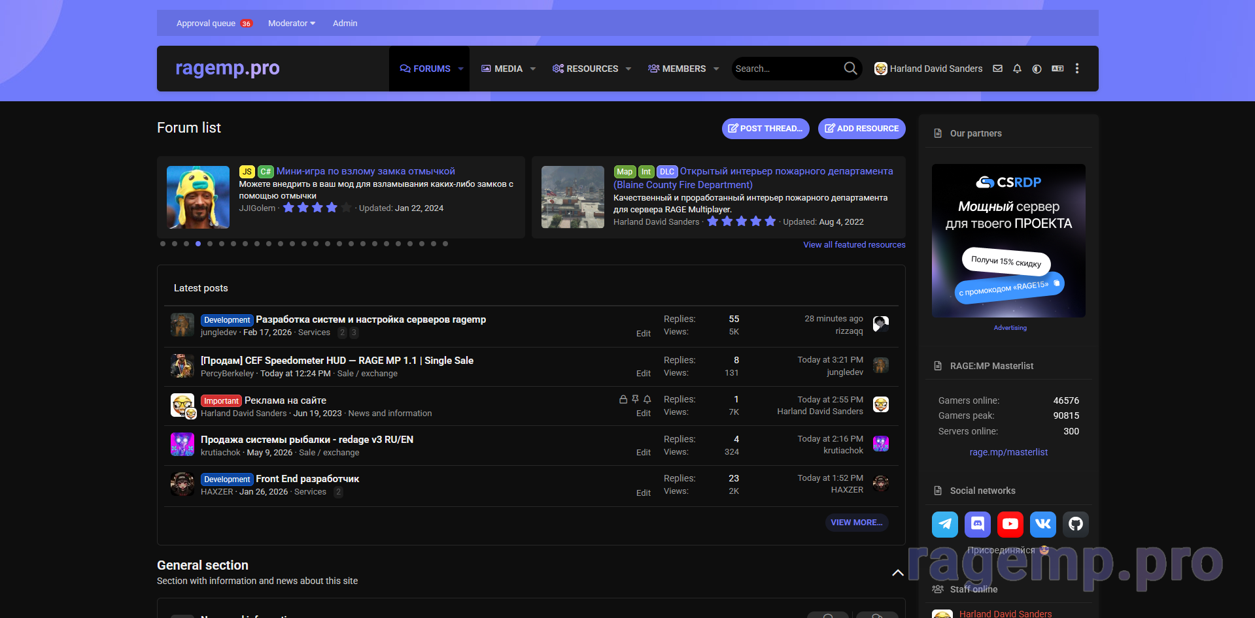This screenshot has height=618, width=1255.
Task: Open thread Продажа системы рыбалки - redage v3
Action: (x=307, y=440)
